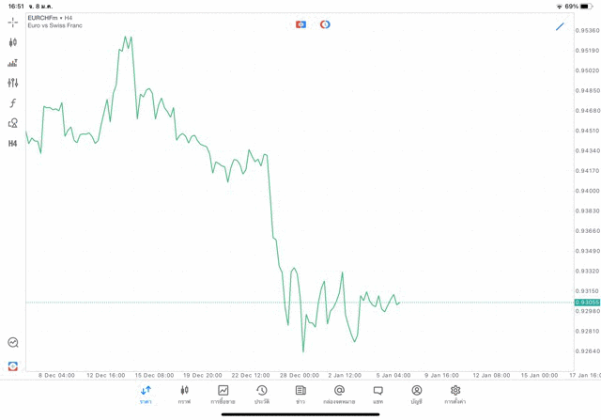Open chart settings sliders icon
The image size is (601, 420).
coord(13,83)
